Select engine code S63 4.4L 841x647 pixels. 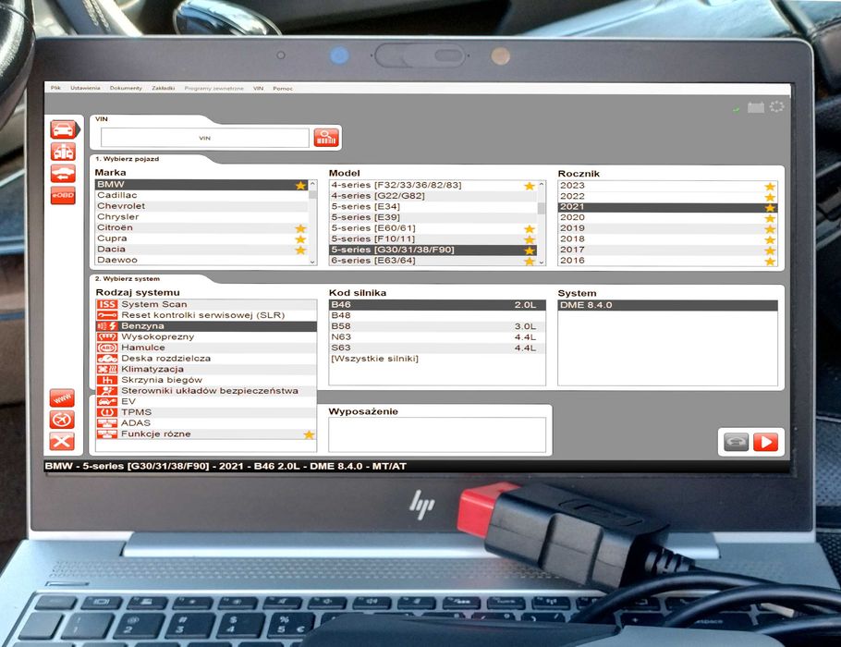437,348
